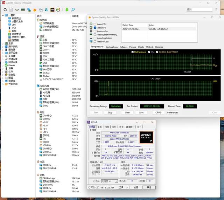Click the blue networked computers toolbar icon
The width and height of the screenshot is (224, 200).
click(x=29, y=9)
